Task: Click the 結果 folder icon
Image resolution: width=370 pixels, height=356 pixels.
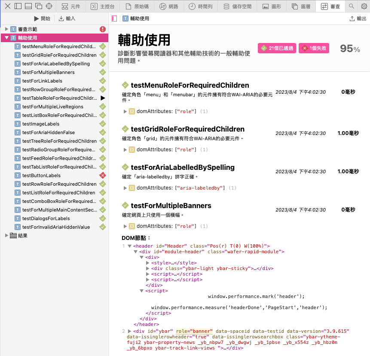Action: (13, 235)
